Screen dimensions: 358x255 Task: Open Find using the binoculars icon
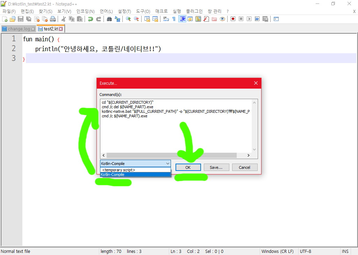point(109,19)
